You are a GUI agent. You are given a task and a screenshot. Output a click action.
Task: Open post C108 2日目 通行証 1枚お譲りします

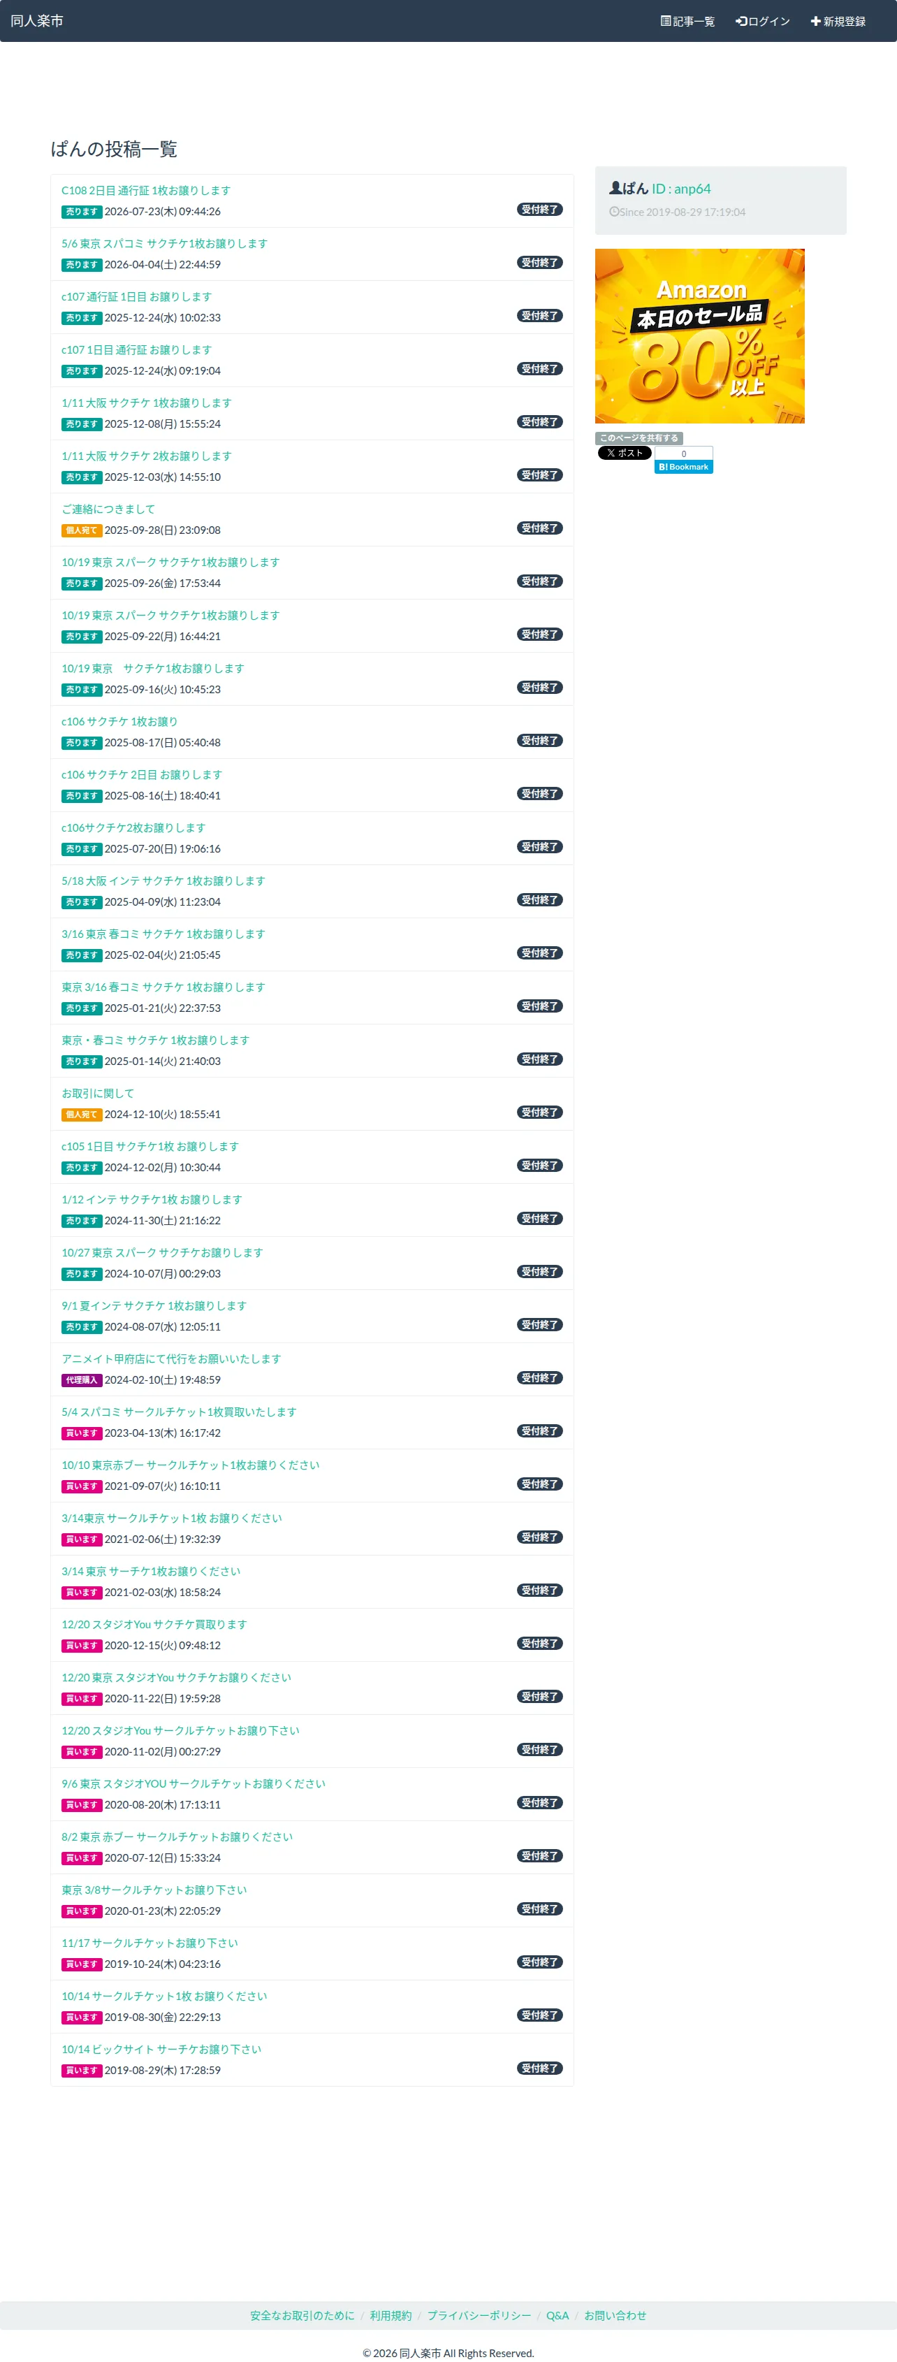pyautogui.click(x=146, y=191)
